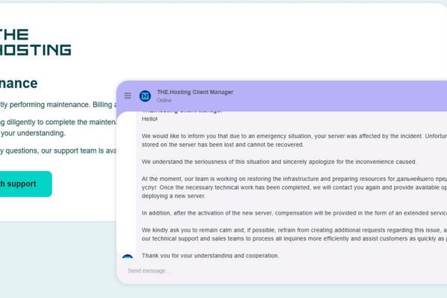447x298 pixels.
Task: Click the 'Hello!' line in the chat
Action: pyautogui.click(x=150, y=119)
